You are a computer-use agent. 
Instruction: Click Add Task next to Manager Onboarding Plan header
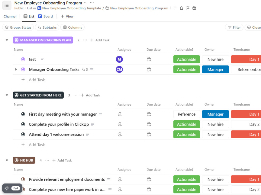click(100, 40)
